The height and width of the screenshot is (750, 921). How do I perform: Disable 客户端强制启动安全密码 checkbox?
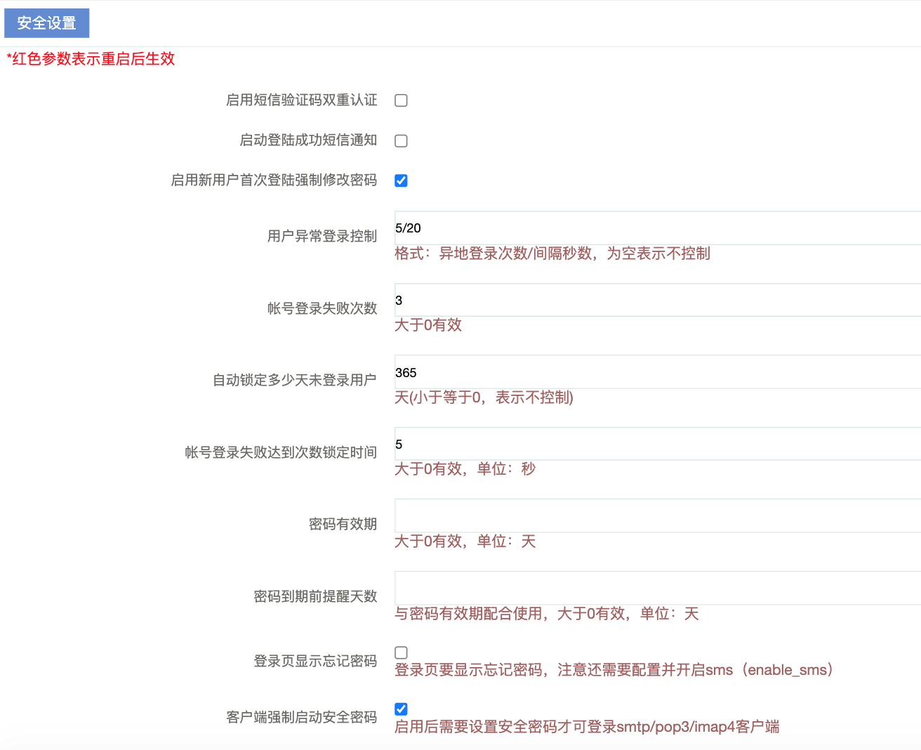[x=401, y=709]
